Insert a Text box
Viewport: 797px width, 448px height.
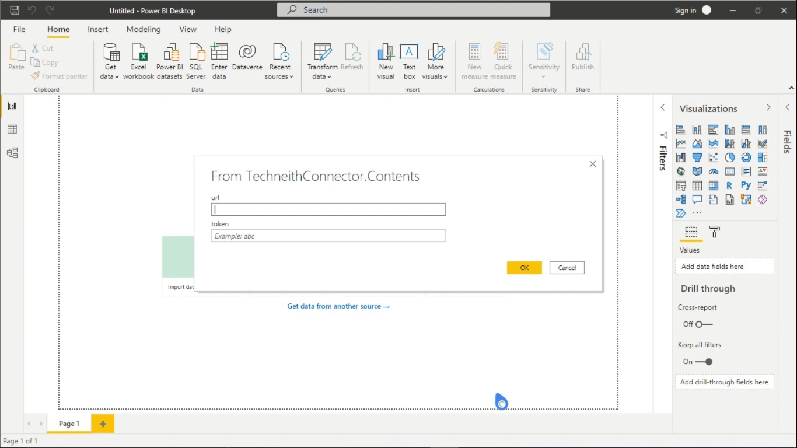tap(409, 61)
